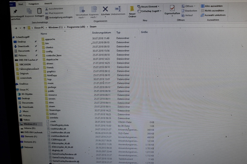Screen dimensions: 247x164
Task: Switch to the Start ribbon tab
Action: tap(20, 4)
